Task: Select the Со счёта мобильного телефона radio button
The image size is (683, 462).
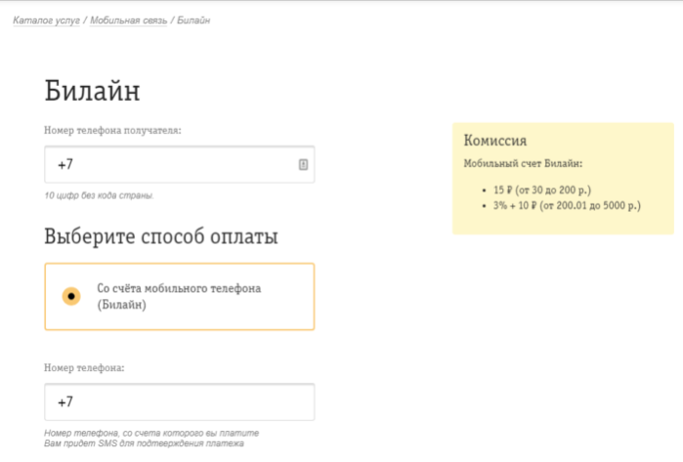Action: (x=71, y=297)
